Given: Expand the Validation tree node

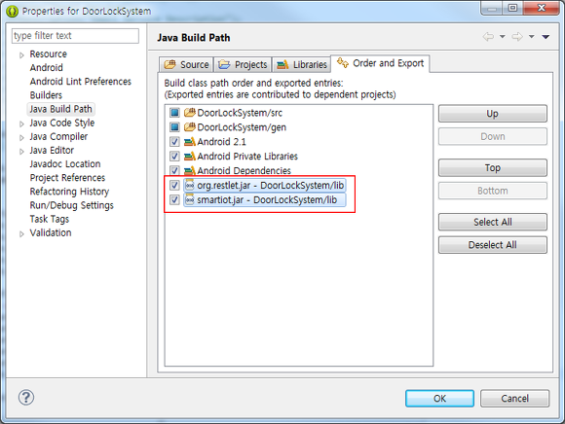Looking at the screenshot, I should click(x=21, y=234).
